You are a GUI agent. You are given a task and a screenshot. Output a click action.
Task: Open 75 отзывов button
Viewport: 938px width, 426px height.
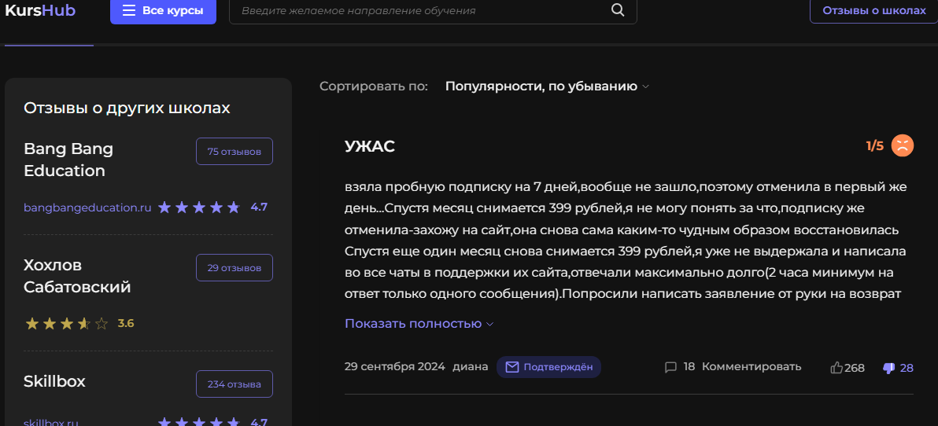tap(234, 151)
